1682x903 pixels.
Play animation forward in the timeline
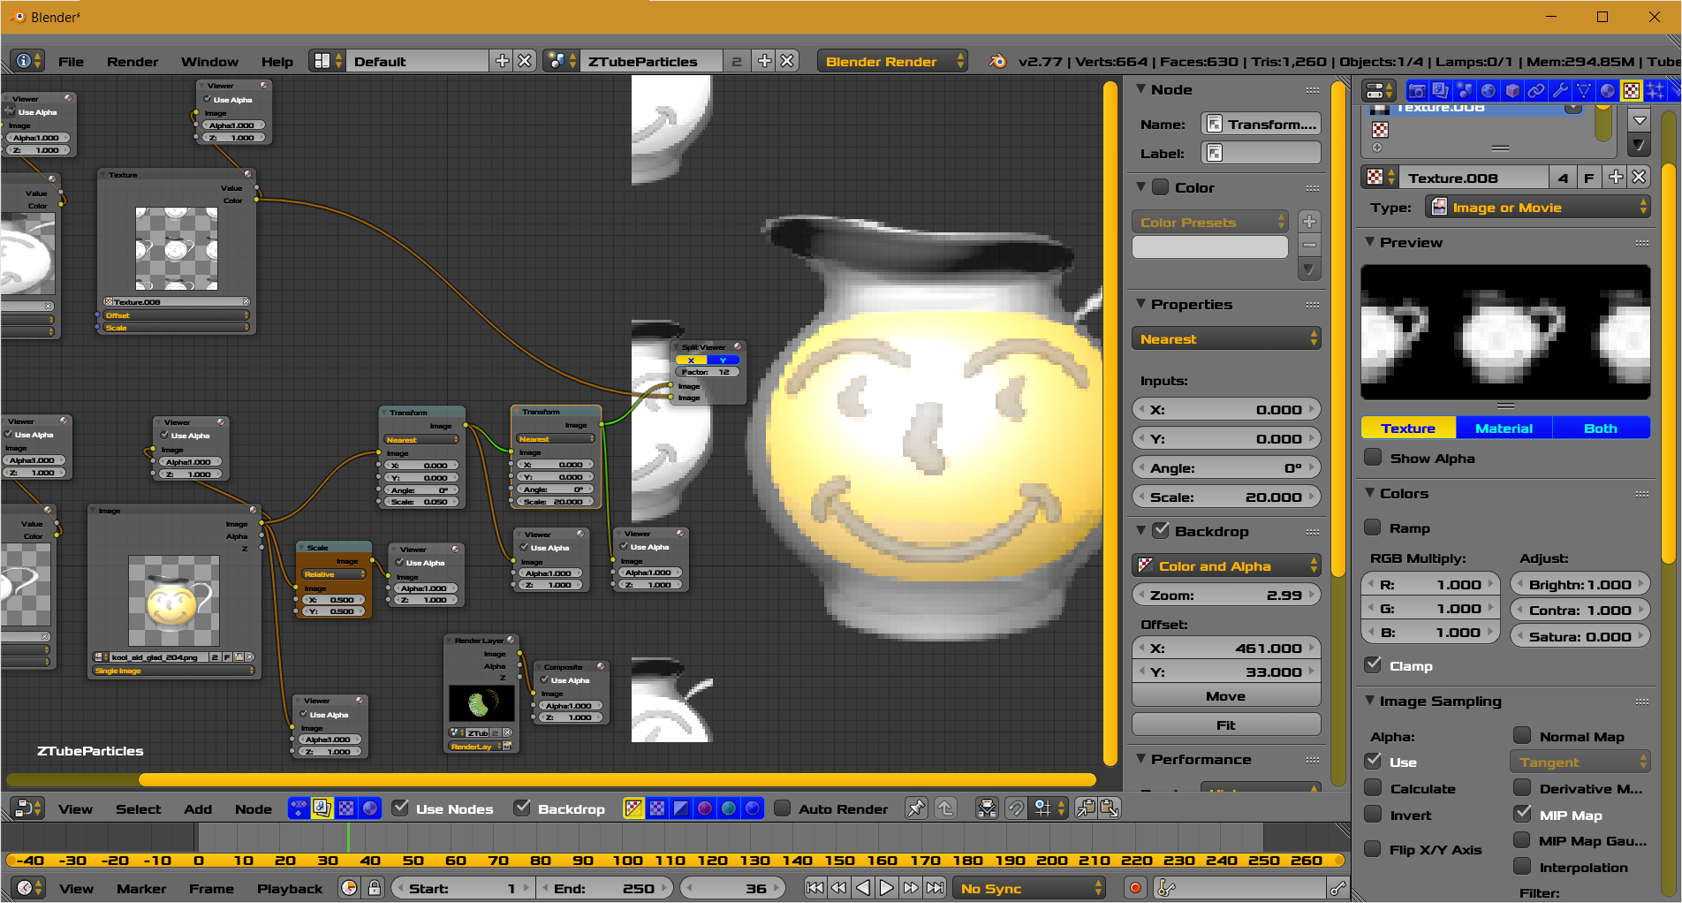pyautogui.click(x=887, y=888)
